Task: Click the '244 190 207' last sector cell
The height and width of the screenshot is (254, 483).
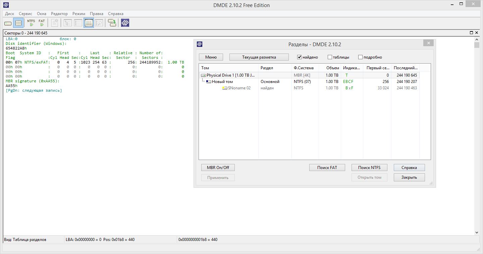Action: [x=407, y=82]
